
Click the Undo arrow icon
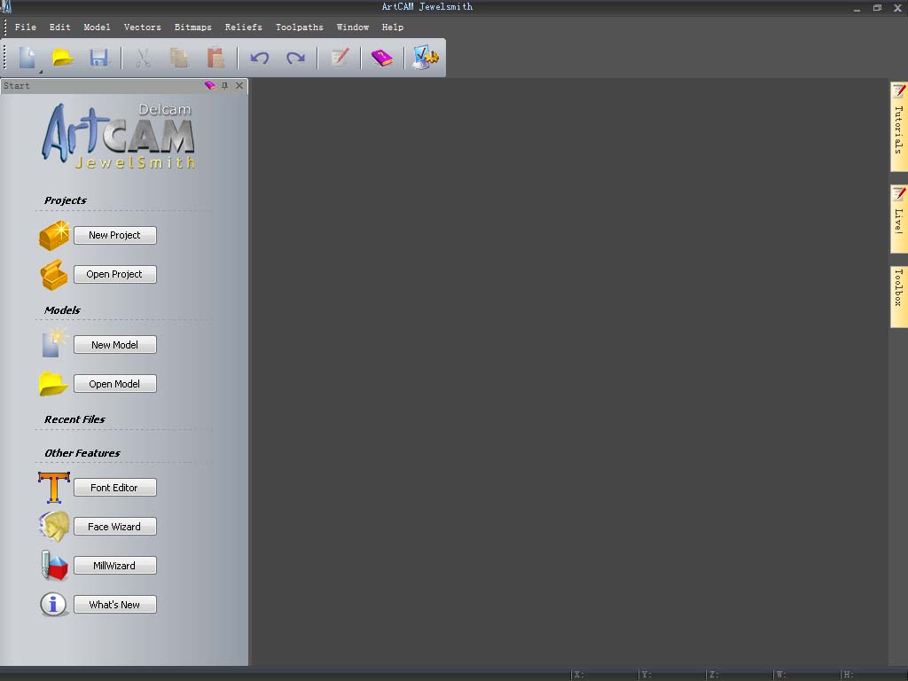pos(260,58)
